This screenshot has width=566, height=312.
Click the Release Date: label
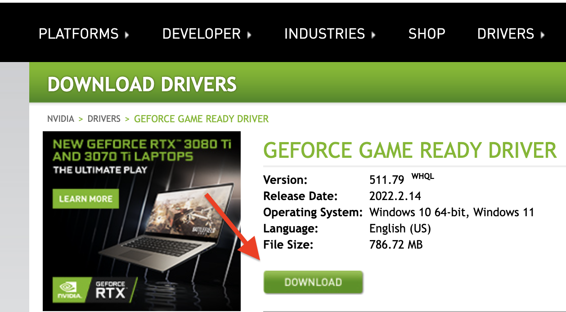(x=301, y=196)
